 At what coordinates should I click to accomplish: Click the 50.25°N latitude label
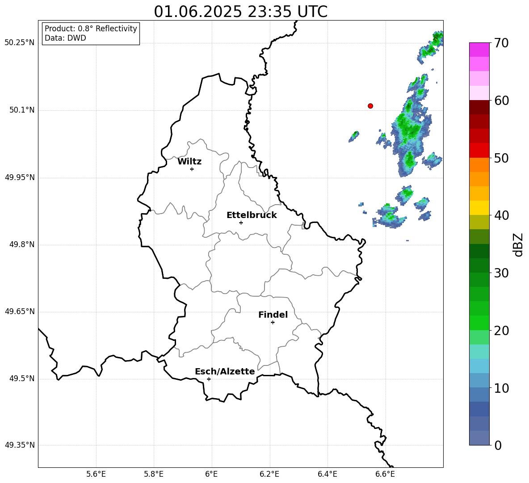tap(20, 43)
